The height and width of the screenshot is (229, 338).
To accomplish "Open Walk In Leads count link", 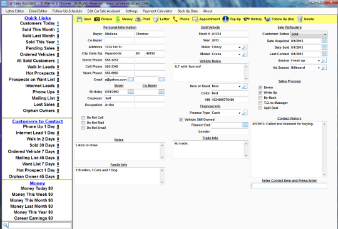I will 58,67.
